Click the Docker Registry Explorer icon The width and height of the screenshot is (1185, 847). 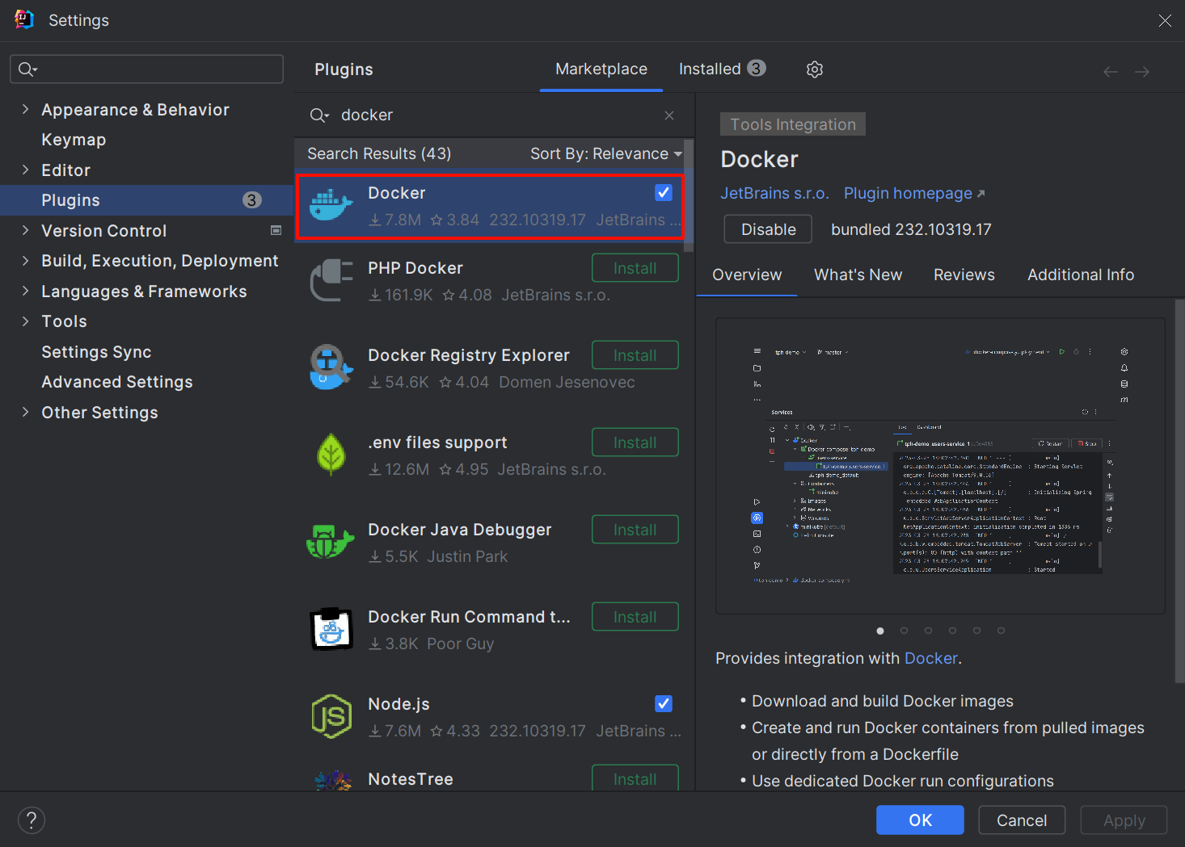tap(331, 367)
